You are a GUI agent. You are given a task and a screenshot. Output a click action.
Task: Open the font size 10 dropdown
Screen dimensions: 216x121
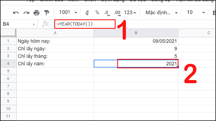click(x=196, y=12)
